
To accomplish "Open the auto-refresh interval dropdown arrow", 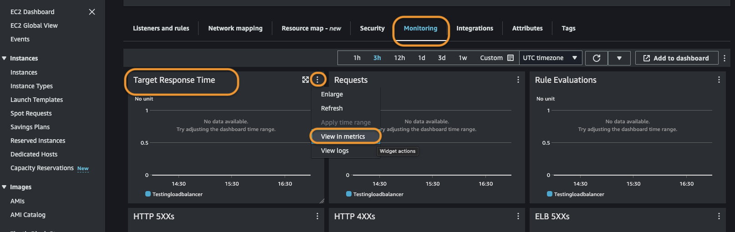I will (619, 58).
